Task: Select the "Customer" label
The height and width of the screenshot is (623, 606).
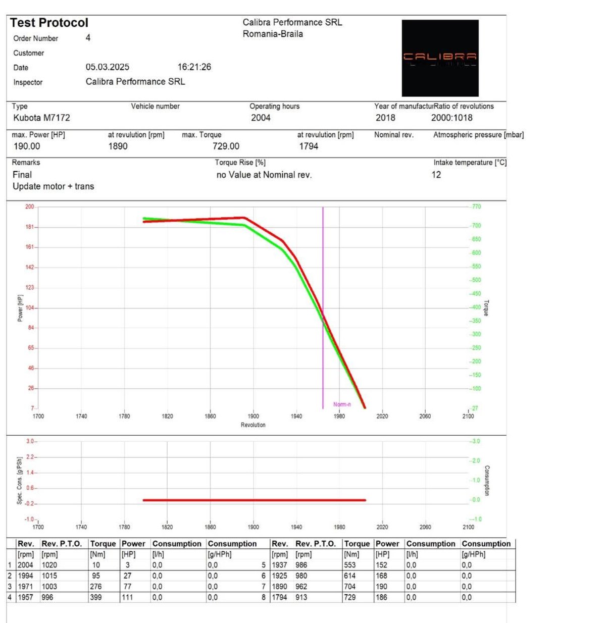Action: click(28, 53)
